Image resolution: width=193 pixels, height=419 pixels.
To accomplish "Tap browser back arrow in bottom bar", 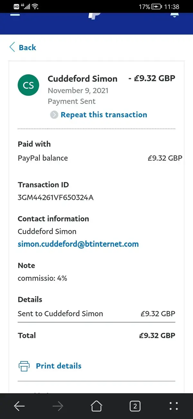I will [x=19, y=406].
